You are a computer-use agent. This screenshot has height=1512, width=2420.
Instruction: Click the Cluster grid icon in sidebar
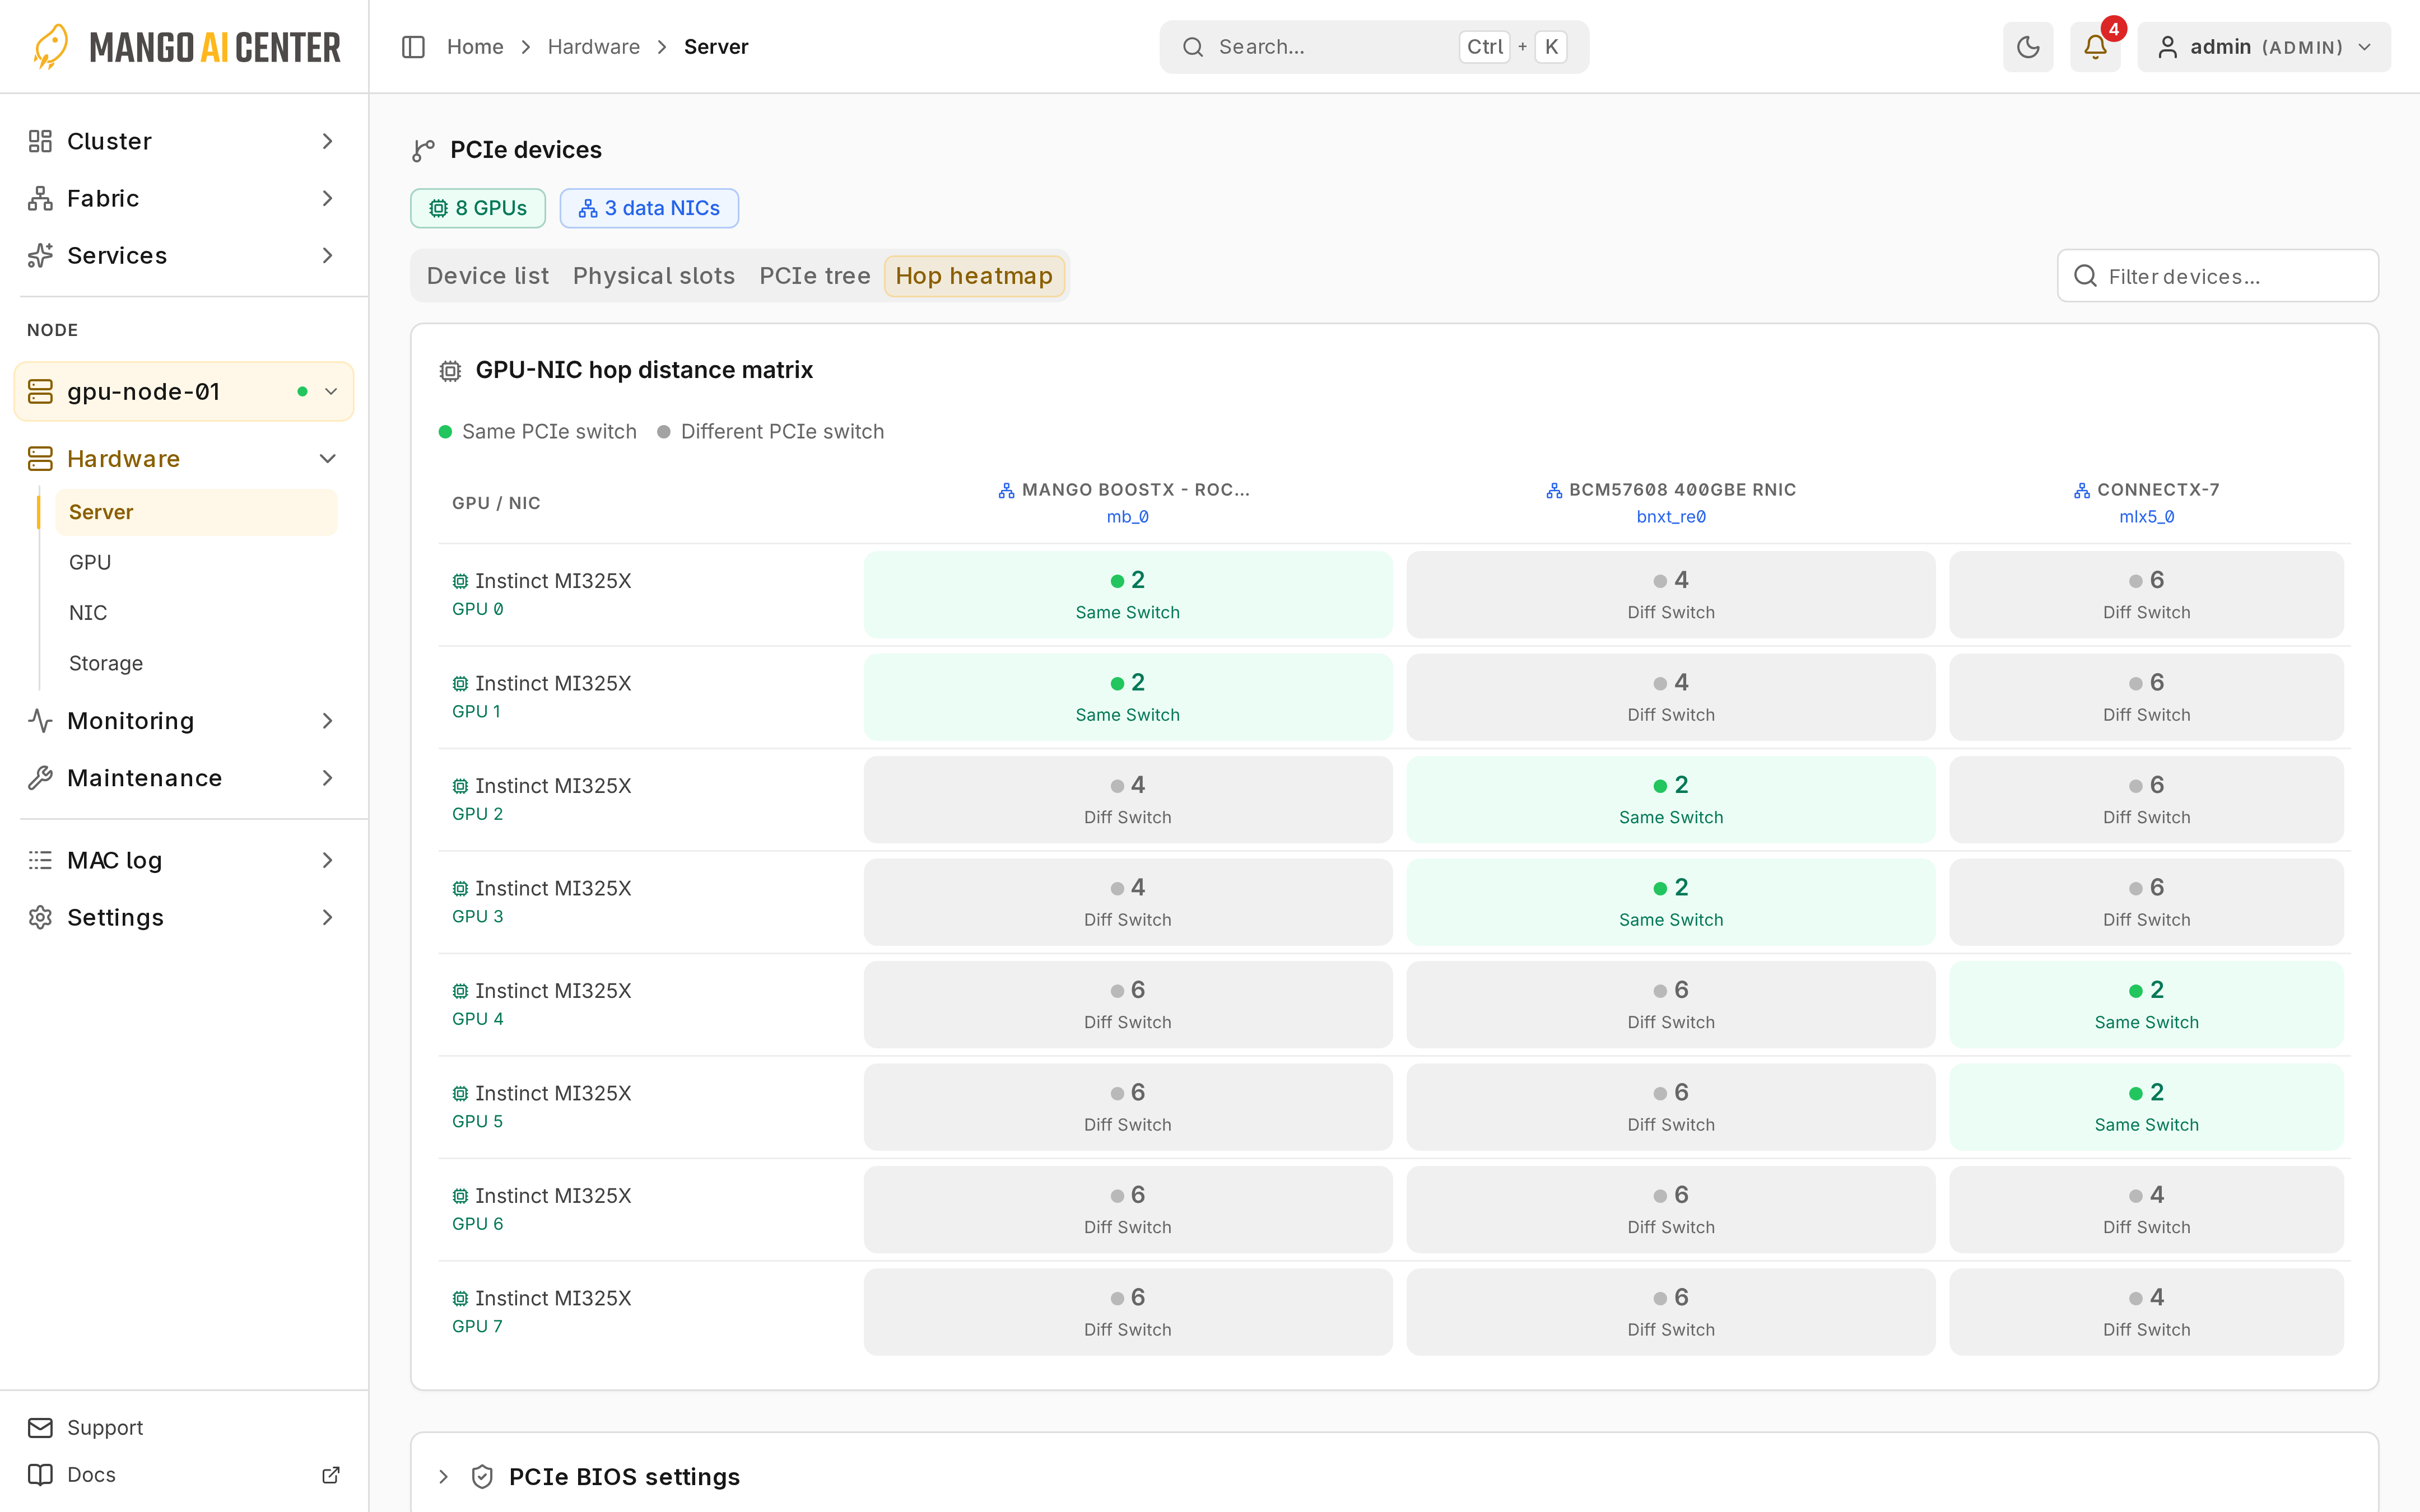click(40, 141)
